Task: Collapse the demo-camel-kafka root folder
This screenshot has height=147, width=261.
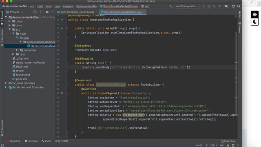Action: (6, 17)
